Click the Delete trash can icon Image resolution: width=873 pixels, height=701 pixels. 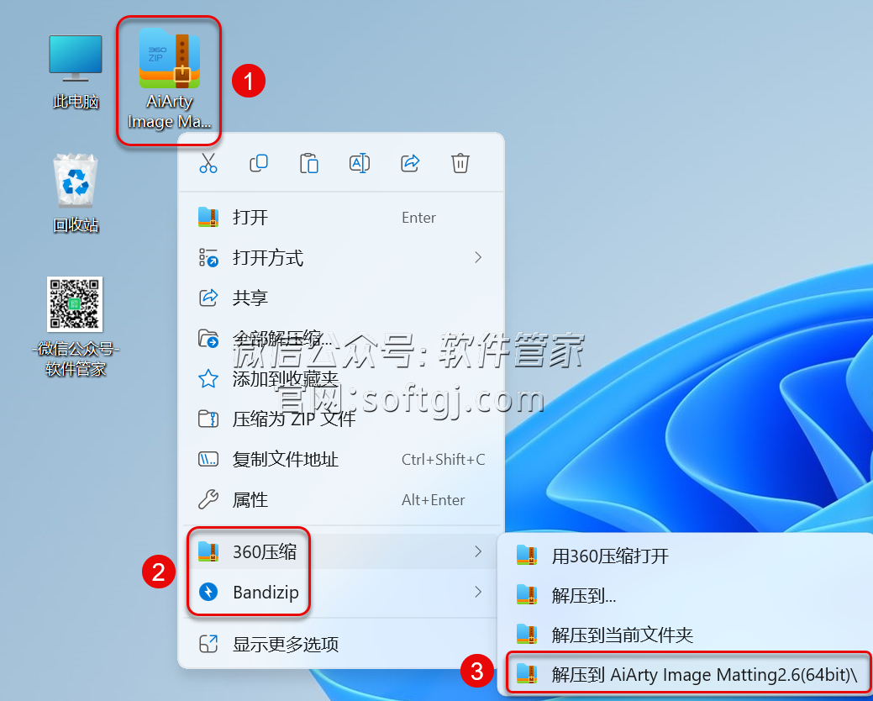(x=460, y=163)
